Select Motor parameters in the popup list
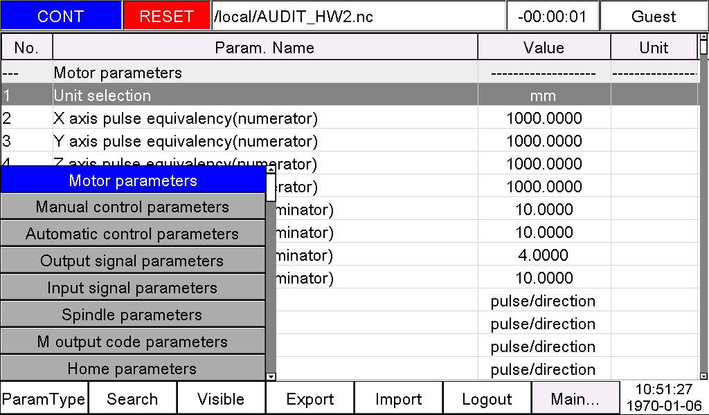Screen dimensions: 709x415 (133, 181)
